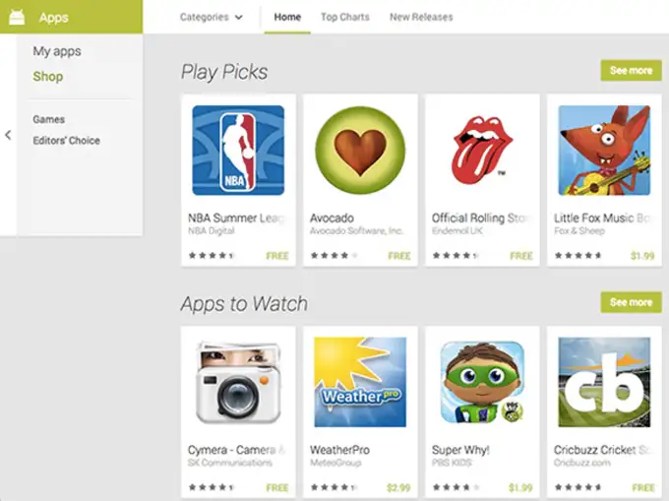
Task: Open the Avocado heart app icon
Action: click(360, 151)
